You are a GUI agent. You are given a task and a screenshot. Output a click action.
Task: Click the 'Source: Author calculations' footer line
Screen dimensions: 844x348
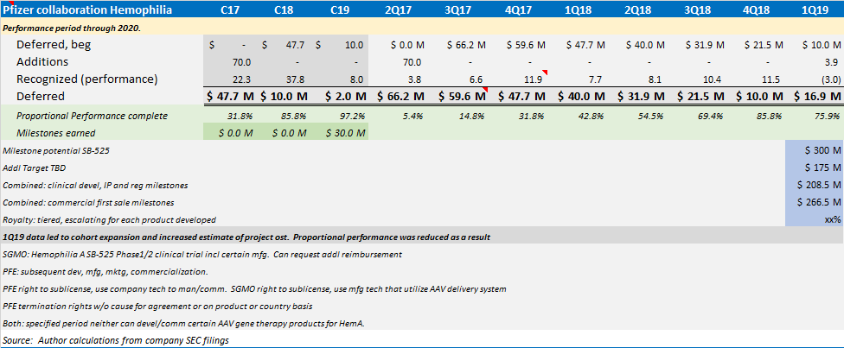(x=118, y=340)
